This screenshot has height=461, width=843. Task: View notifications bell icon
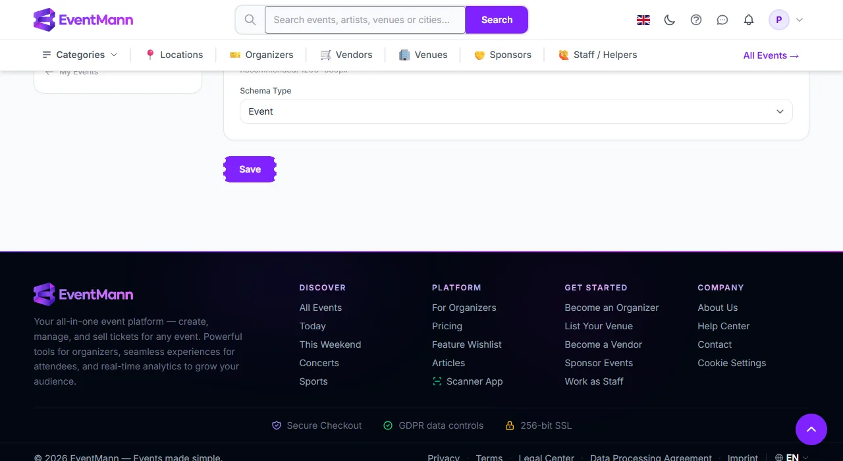[749, 20]
